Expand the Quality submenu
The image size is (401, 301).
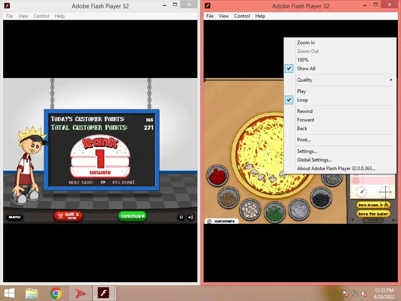point(340,80)
